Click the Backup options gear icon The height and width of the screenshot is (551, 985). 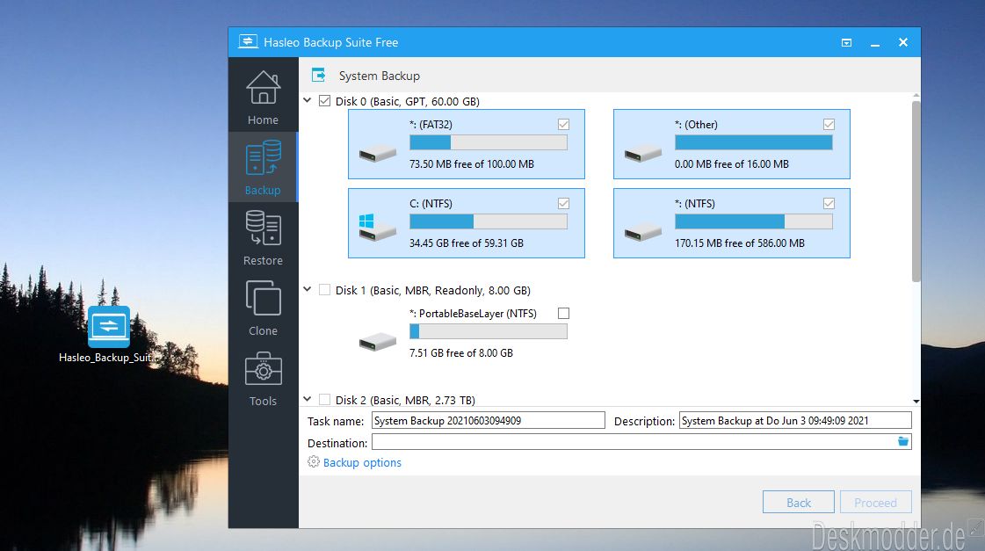point(314,461)
